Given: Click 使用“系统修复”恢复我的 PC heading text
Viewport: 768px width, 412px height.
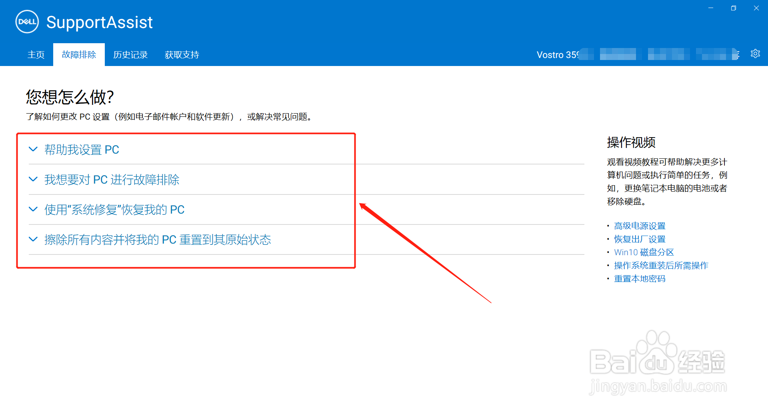Looking at the screenshot, I should pos(114,210).
